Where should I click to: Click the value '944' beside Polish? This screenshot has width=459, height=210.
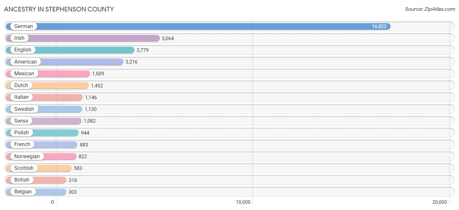[x=85, y=133]
